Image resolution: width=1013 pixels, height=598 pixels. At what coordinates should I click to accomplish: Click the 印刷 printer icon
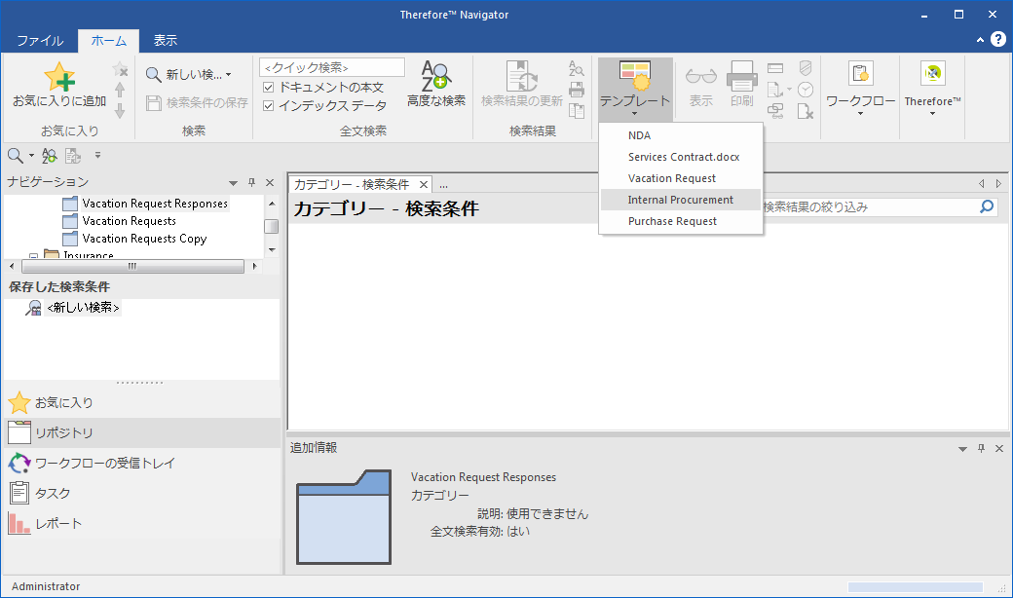click(x=741, y=77)
